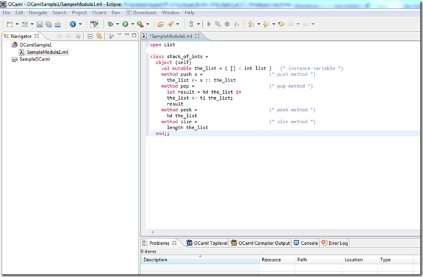
Task: Expand the New file dropdown arrow
Action: point(17,24)
